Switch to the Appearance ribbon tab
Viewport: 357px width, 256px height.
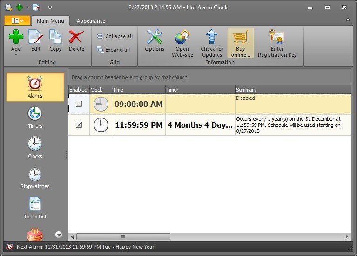coord(91,21)
